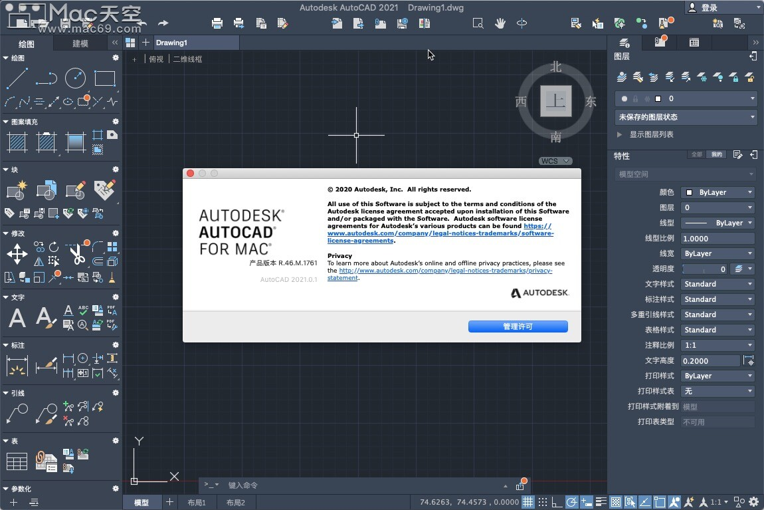The height and width of the screenshot is (510, 764).
Task: Open the software license agreements link
Action: [440, 233]
